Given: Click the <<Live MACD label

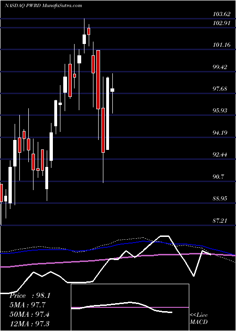Looking at the screenshot, I should coord(199,319).
